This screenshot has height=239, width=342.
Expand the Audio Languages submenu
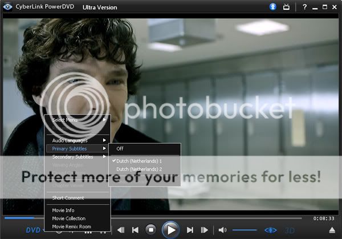click(x=78, y=140)
